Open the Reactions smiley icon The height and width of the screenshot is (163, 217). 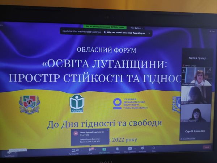tap(142, 148)
